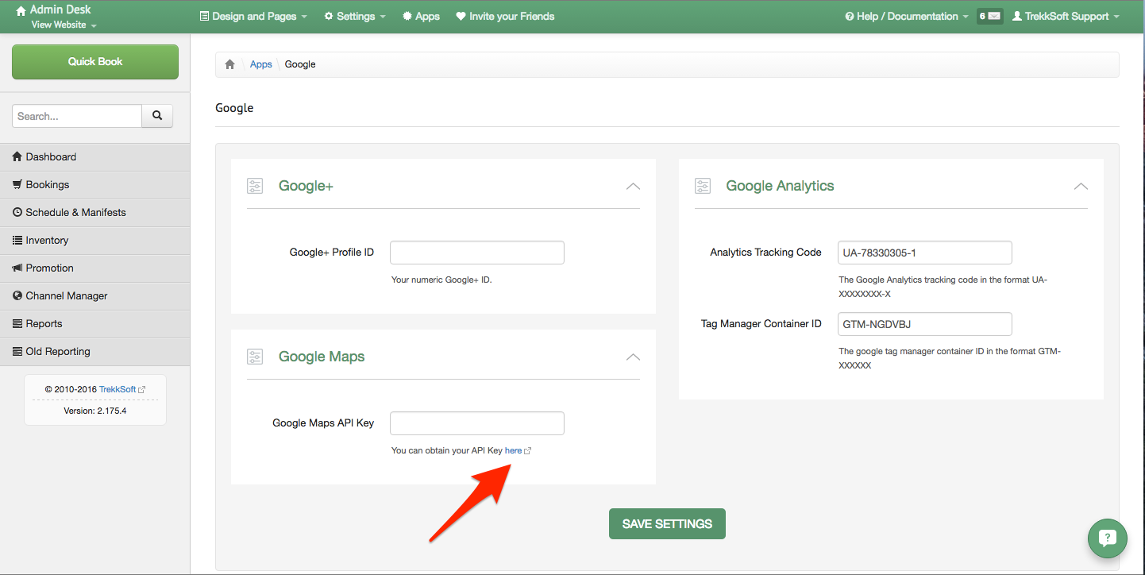1145x575 pixels.
Task: Click the Bookings icon in the sidebar
Action: click(17, 184)
